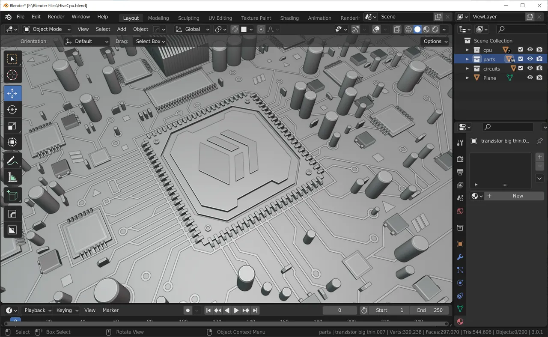The width and height of the screenshot is (548, 337).
Task: Switch to Rendered viewport shading
Action: (x=435, y=29)
